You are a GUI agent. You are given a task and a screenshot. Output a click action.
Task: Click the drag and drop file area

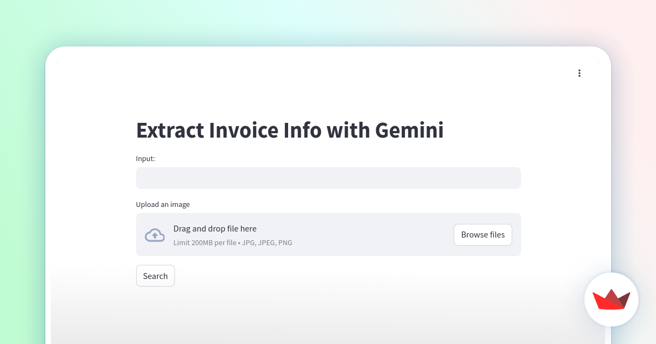pyautogui.click(x=328, y=234)
